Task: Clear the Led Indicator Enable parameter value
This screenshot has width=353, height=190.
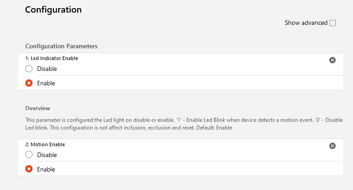Action: pos(332,60)
